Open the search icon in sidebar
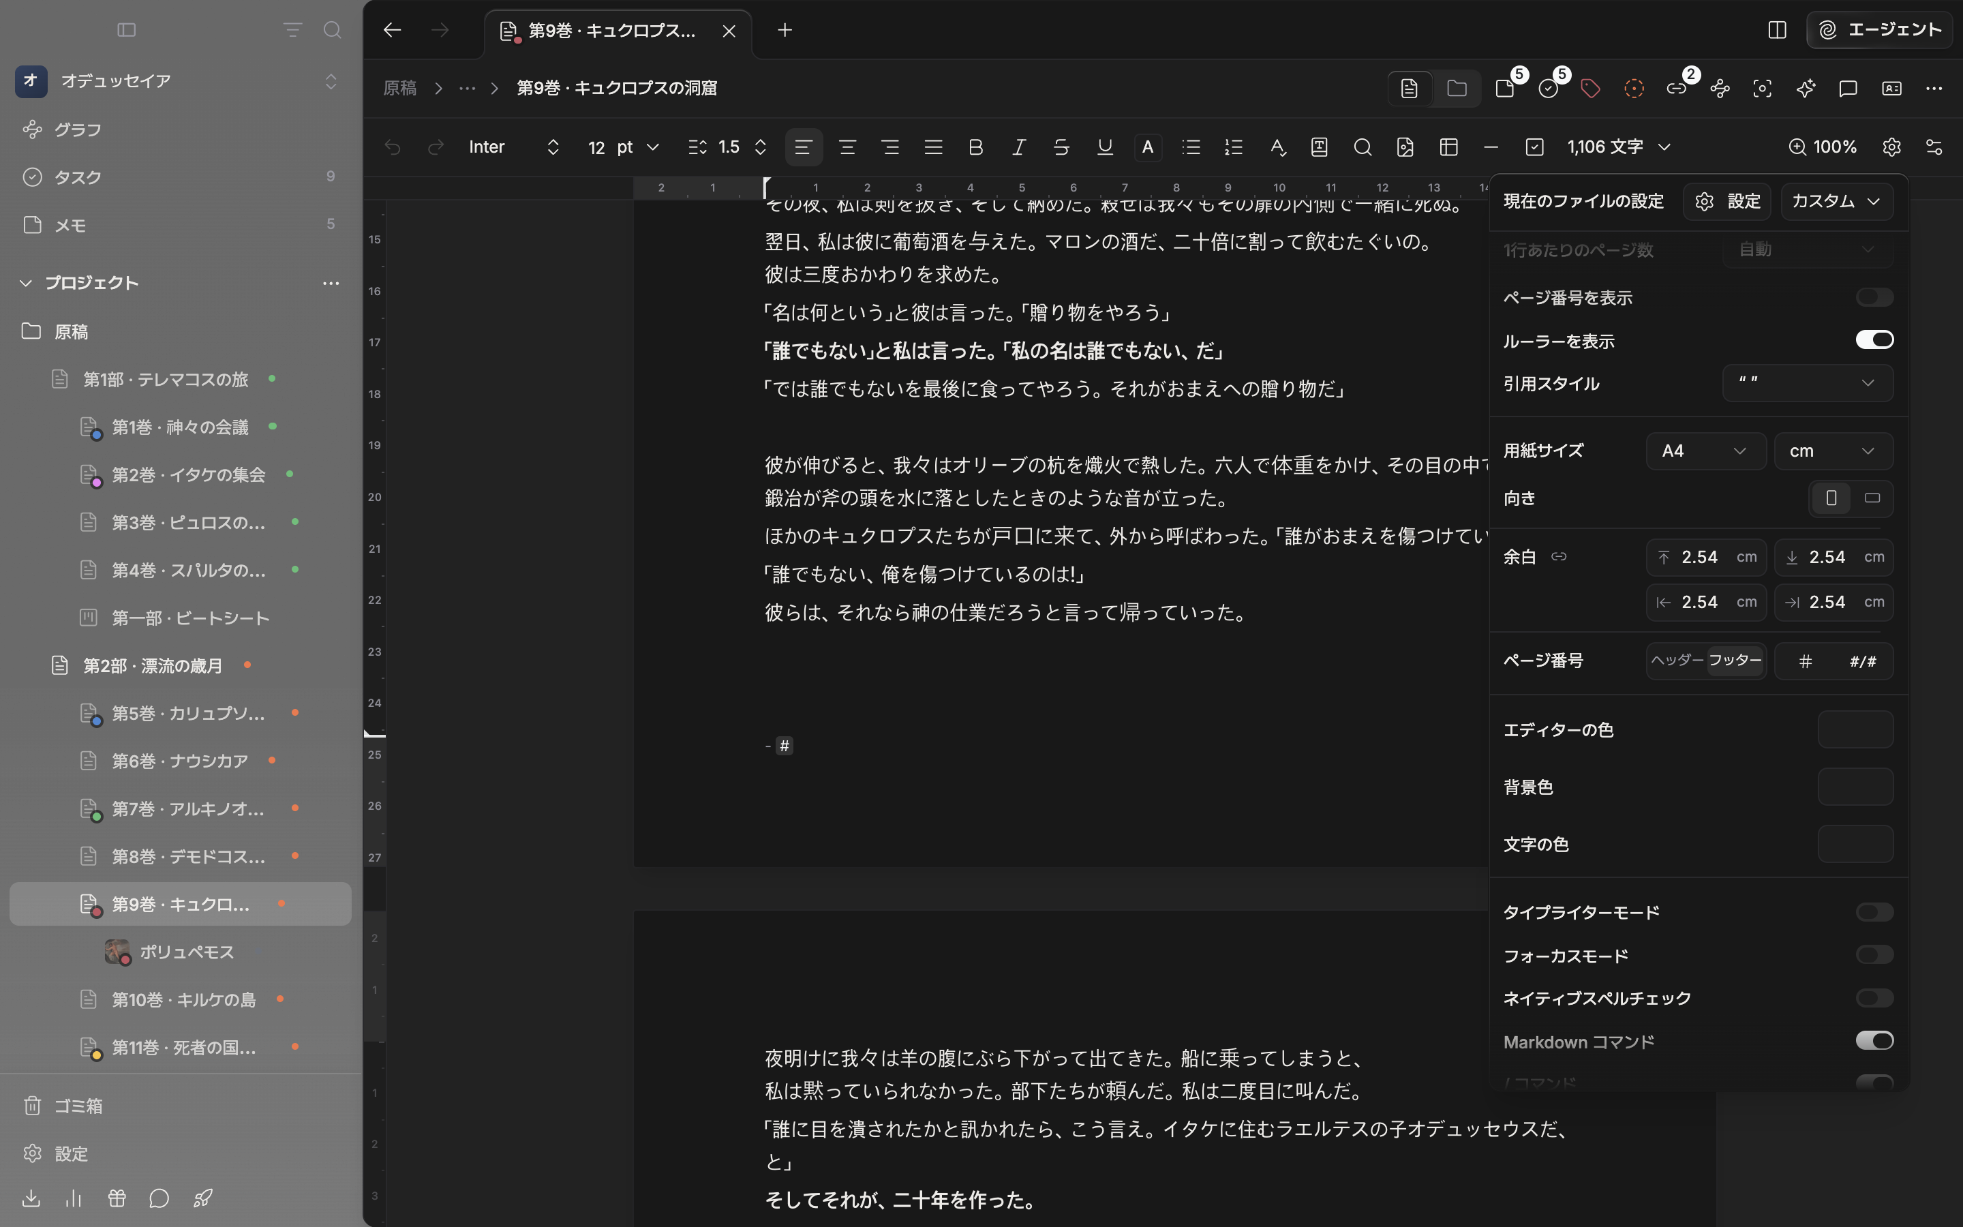Screen dimensions: 1963x1227 pyautogui.click(x=332, y=30)
